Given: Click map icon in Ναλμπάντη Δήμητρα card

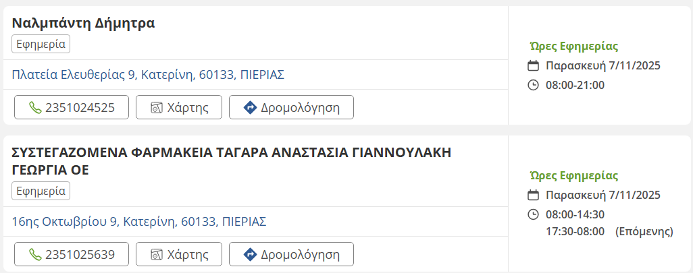Looking at the screenshot, I should (157, 107).
